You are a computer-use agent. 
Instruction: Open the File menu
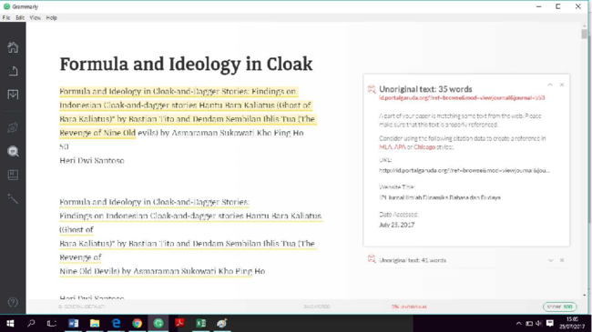pyautogui.click(x=6, y=17)
